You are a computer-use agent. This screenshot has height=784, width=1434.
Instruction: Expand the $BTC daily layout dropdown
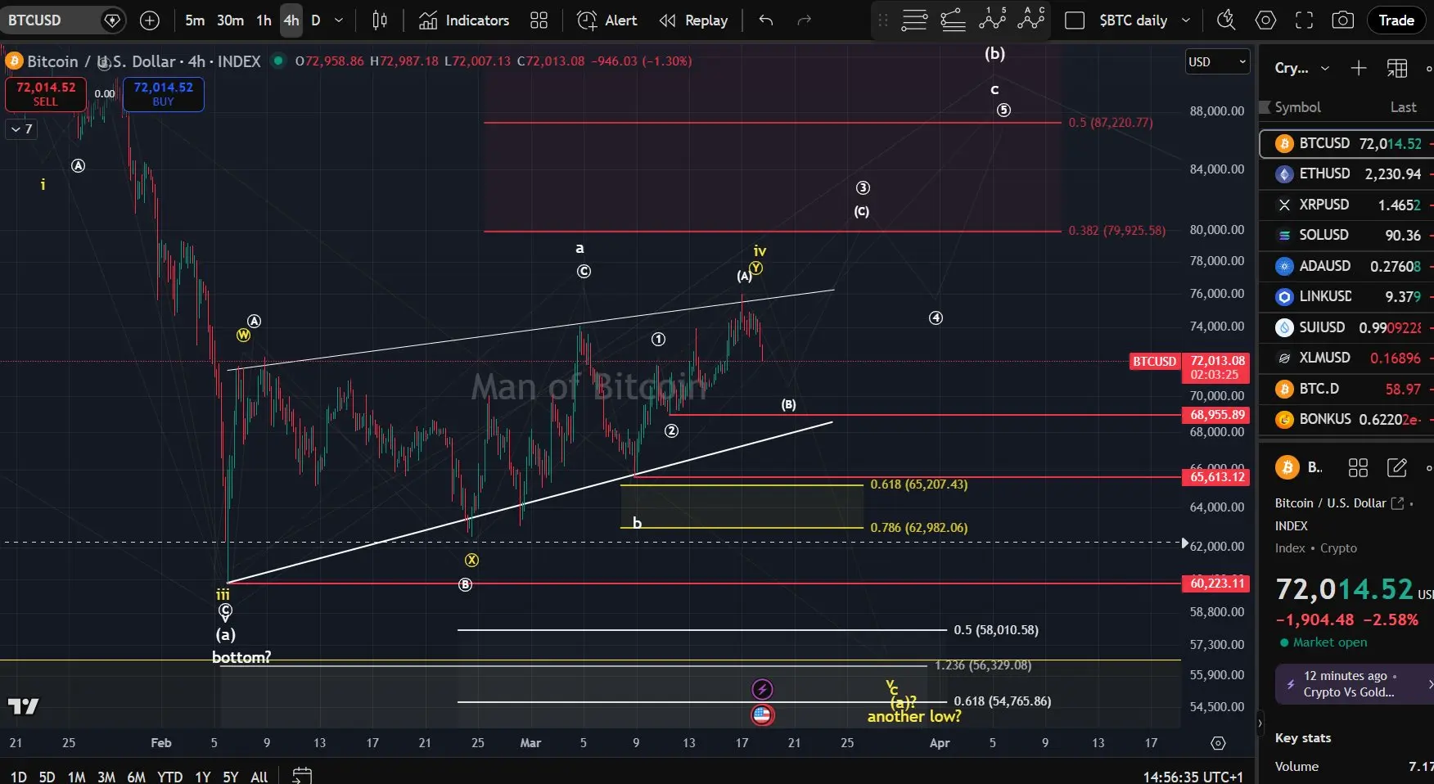click(x=1186, y=20)
